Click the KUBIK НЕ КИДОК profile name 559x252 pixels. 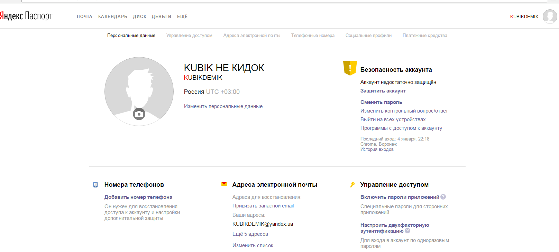224,68
